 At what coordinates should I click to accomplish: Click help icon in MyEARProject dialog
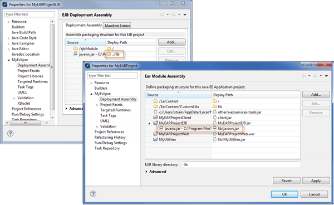point(93,194)
